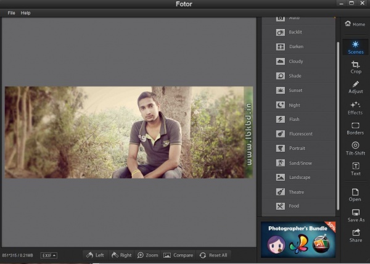Screen dimensions: 370x264
Task: Click the photo in the canvas
Action: [129, 132]
